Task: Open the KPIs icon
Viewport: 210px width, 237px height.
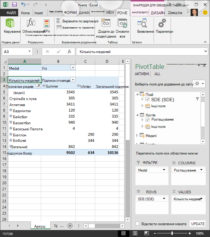Action: point(47,24)
